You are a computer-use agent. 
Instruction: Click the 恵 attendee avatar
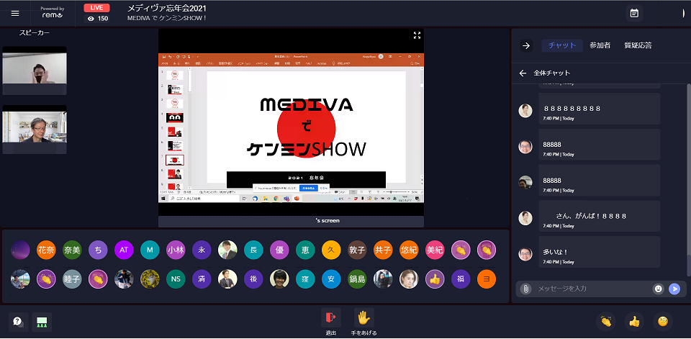pos(305,250)
